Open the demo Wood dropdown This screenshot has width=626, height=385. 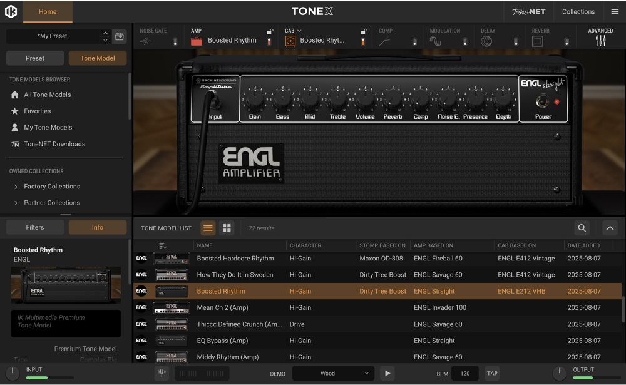point(333,374)
